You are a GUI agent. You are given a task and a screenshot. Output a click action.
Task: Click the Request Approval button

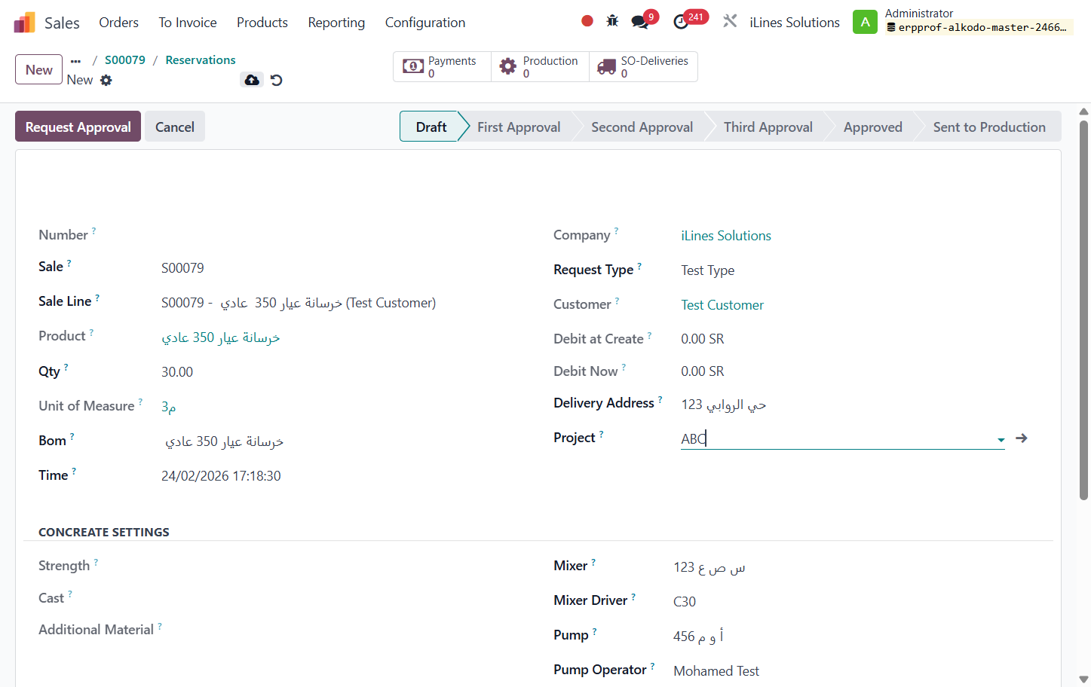tap(78, 127)
